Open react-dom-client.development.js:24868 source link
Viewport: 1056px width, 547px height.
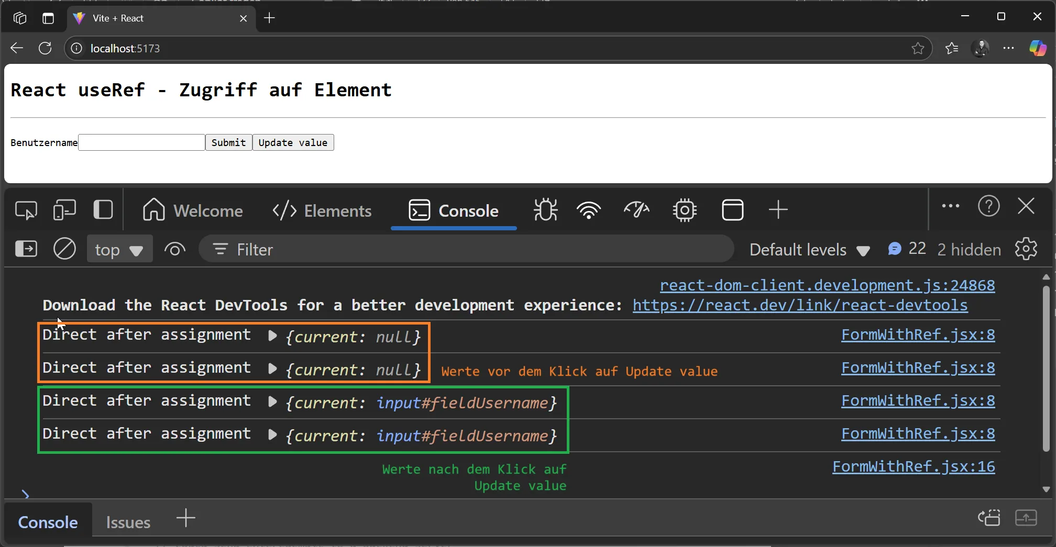pos(827,285)
